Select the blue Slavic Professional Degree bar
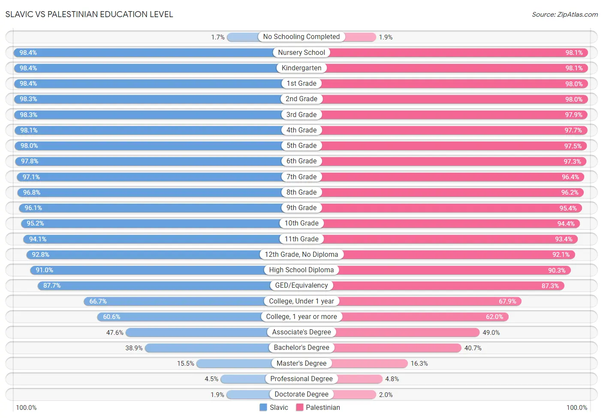 [261, 379]
